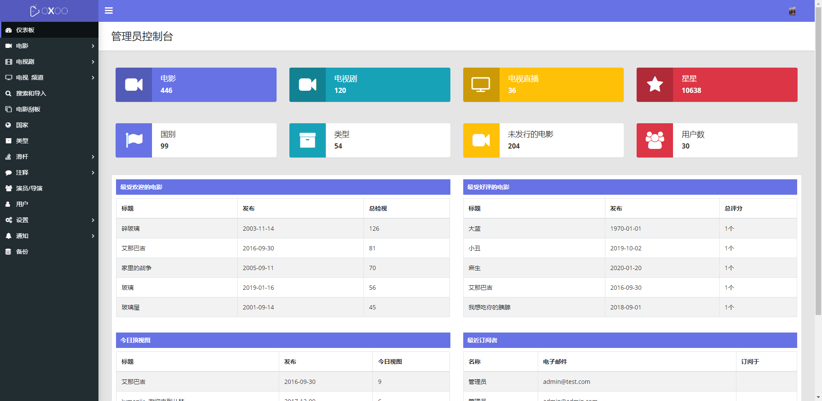Image resolution: width=822 pixels, height=401 pixels.
Task: Open the 电视剧 120 stat card
Action: click(369, 85)
